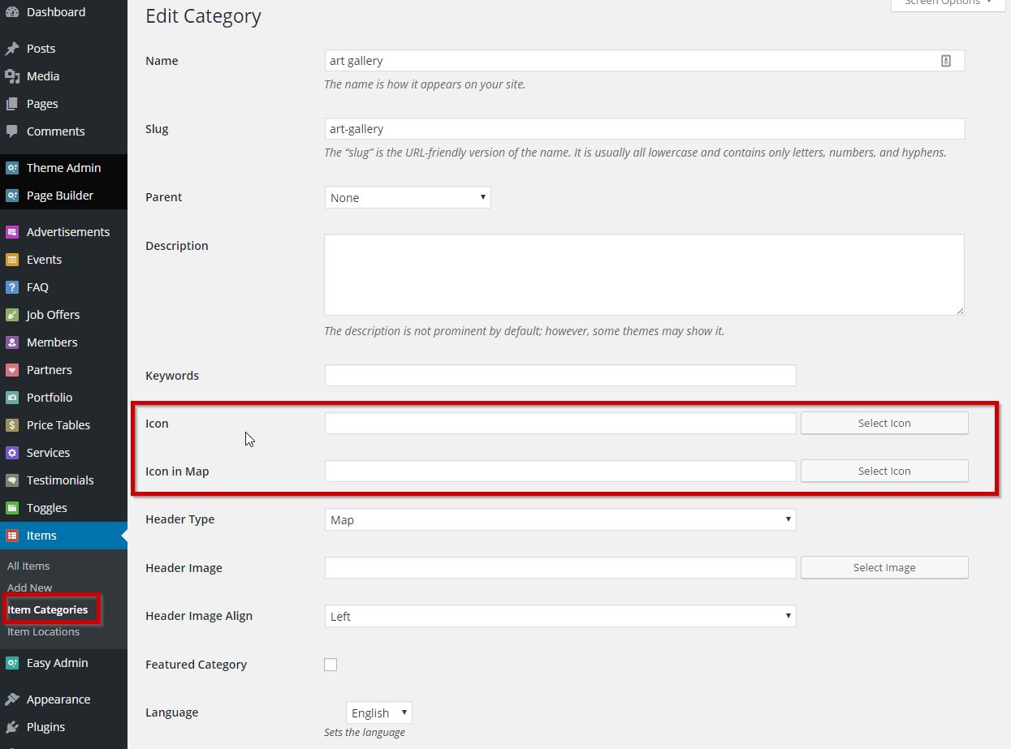Click the Header Image input field
1011x749 pixels.
[560, 567]
